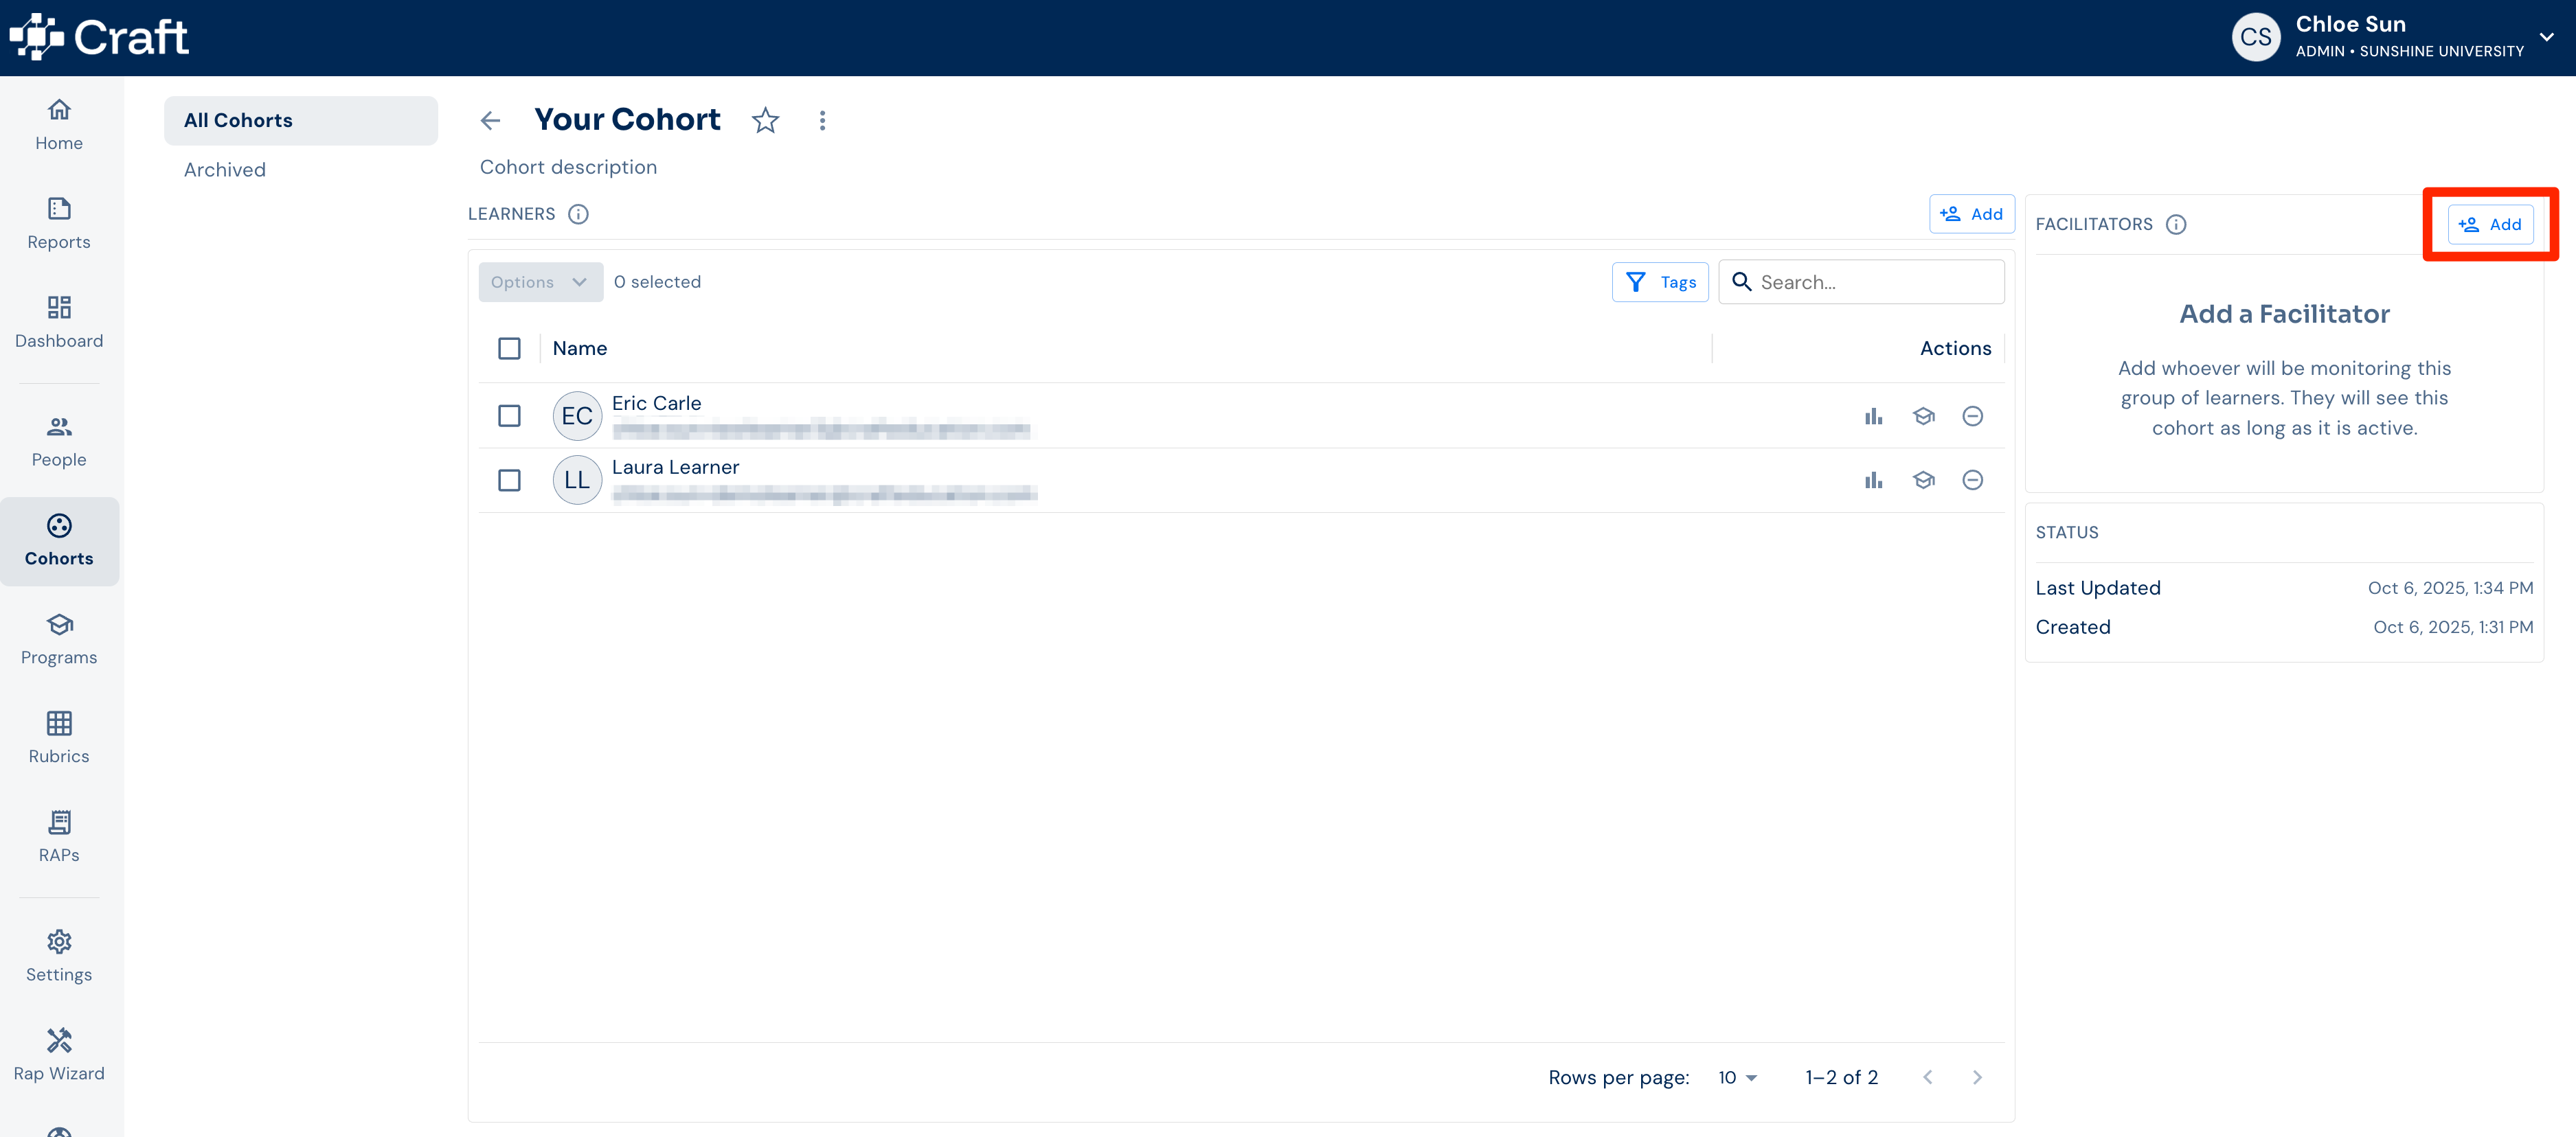The height and width of the screenshot is (1137, 2576).
Task: Remove Eric Carle from cohort
Action: click(x=1972, y=415)
